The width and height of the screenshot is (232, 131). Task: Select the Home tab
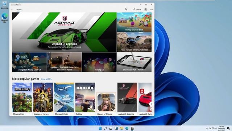click(x=19, y=9)
